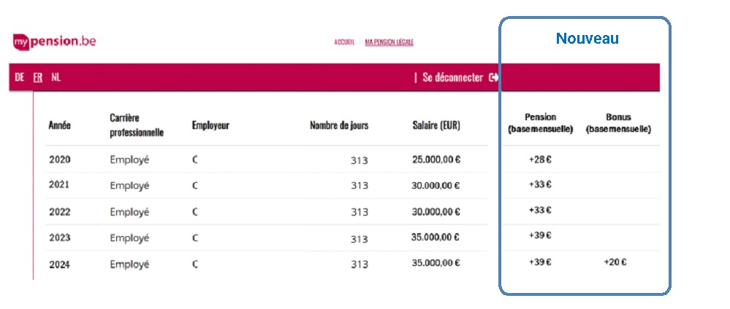Click the Pension (base mensuelle) header

[x=540, y=122]
